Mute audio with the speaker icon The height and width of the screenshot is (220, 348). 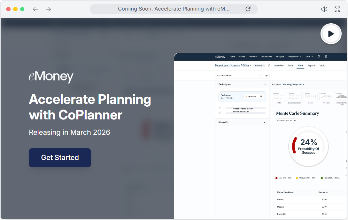324,9
